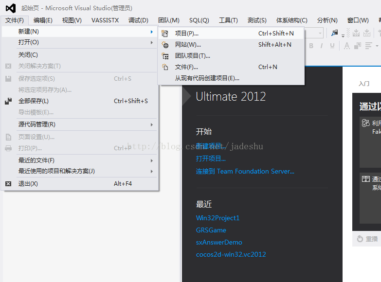Select 文件(F)... in New submenu

point(231,67)
